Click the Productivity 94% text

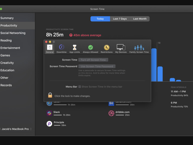[x=179, y=95]
